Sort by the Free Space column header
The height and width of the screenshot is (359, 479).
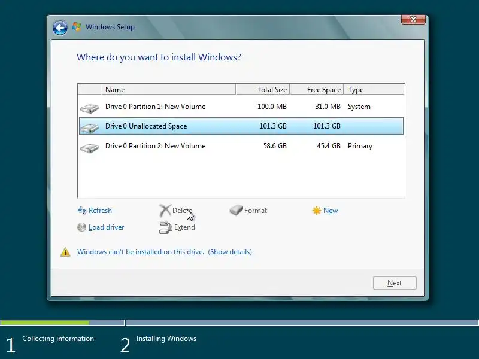317,89
